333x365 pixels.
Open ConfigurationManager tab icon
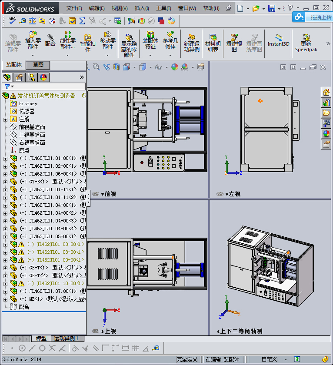[31, 77]
